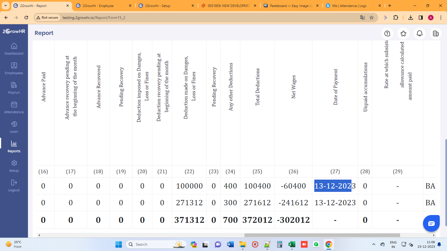Click column number (27) header
The width and height of the screenshot is (447, 251).
(x=335, y=172)
